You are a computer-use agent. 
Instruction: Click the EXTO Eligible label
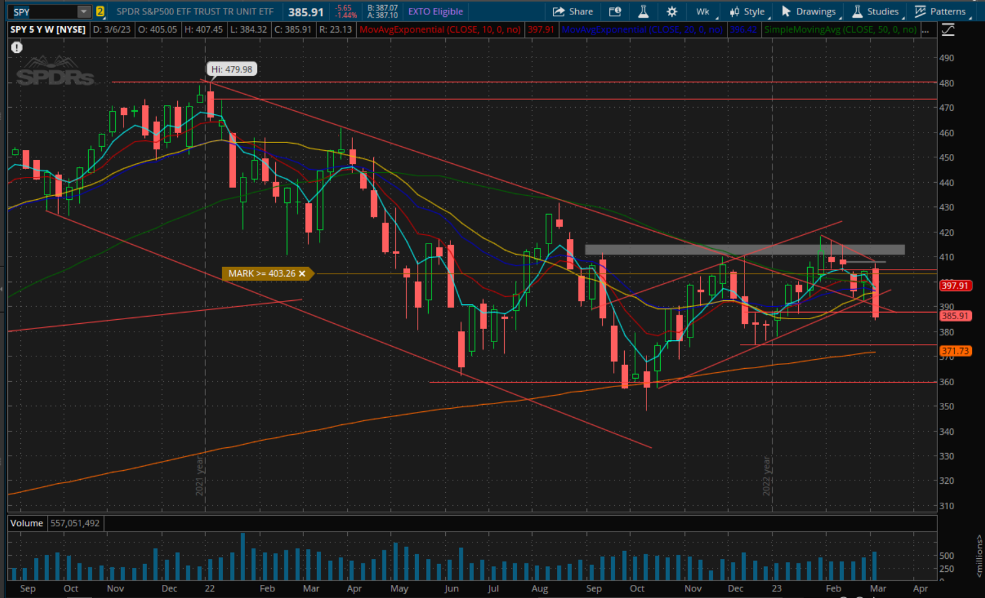435,12
